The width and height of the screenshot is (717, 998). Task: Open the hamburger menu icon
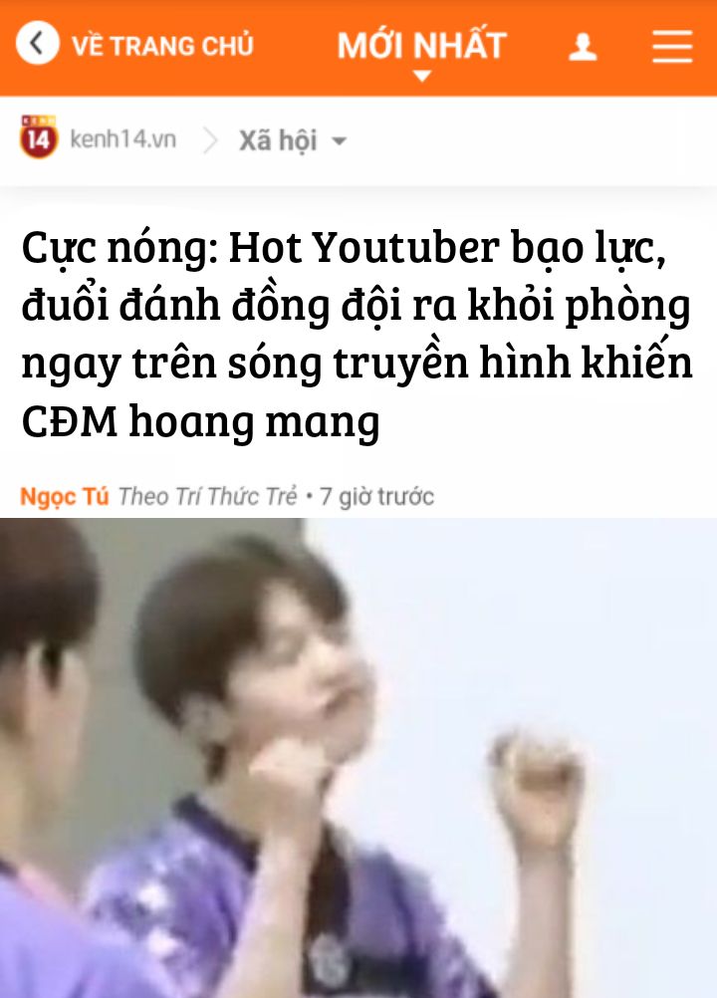point(672,47)
